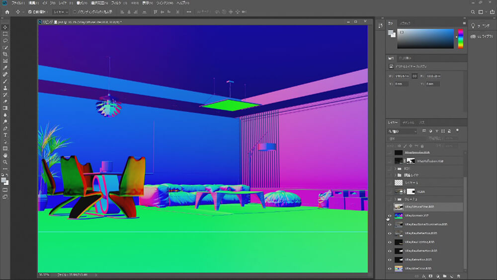Select the Gradient tool

tap(5, 108)
